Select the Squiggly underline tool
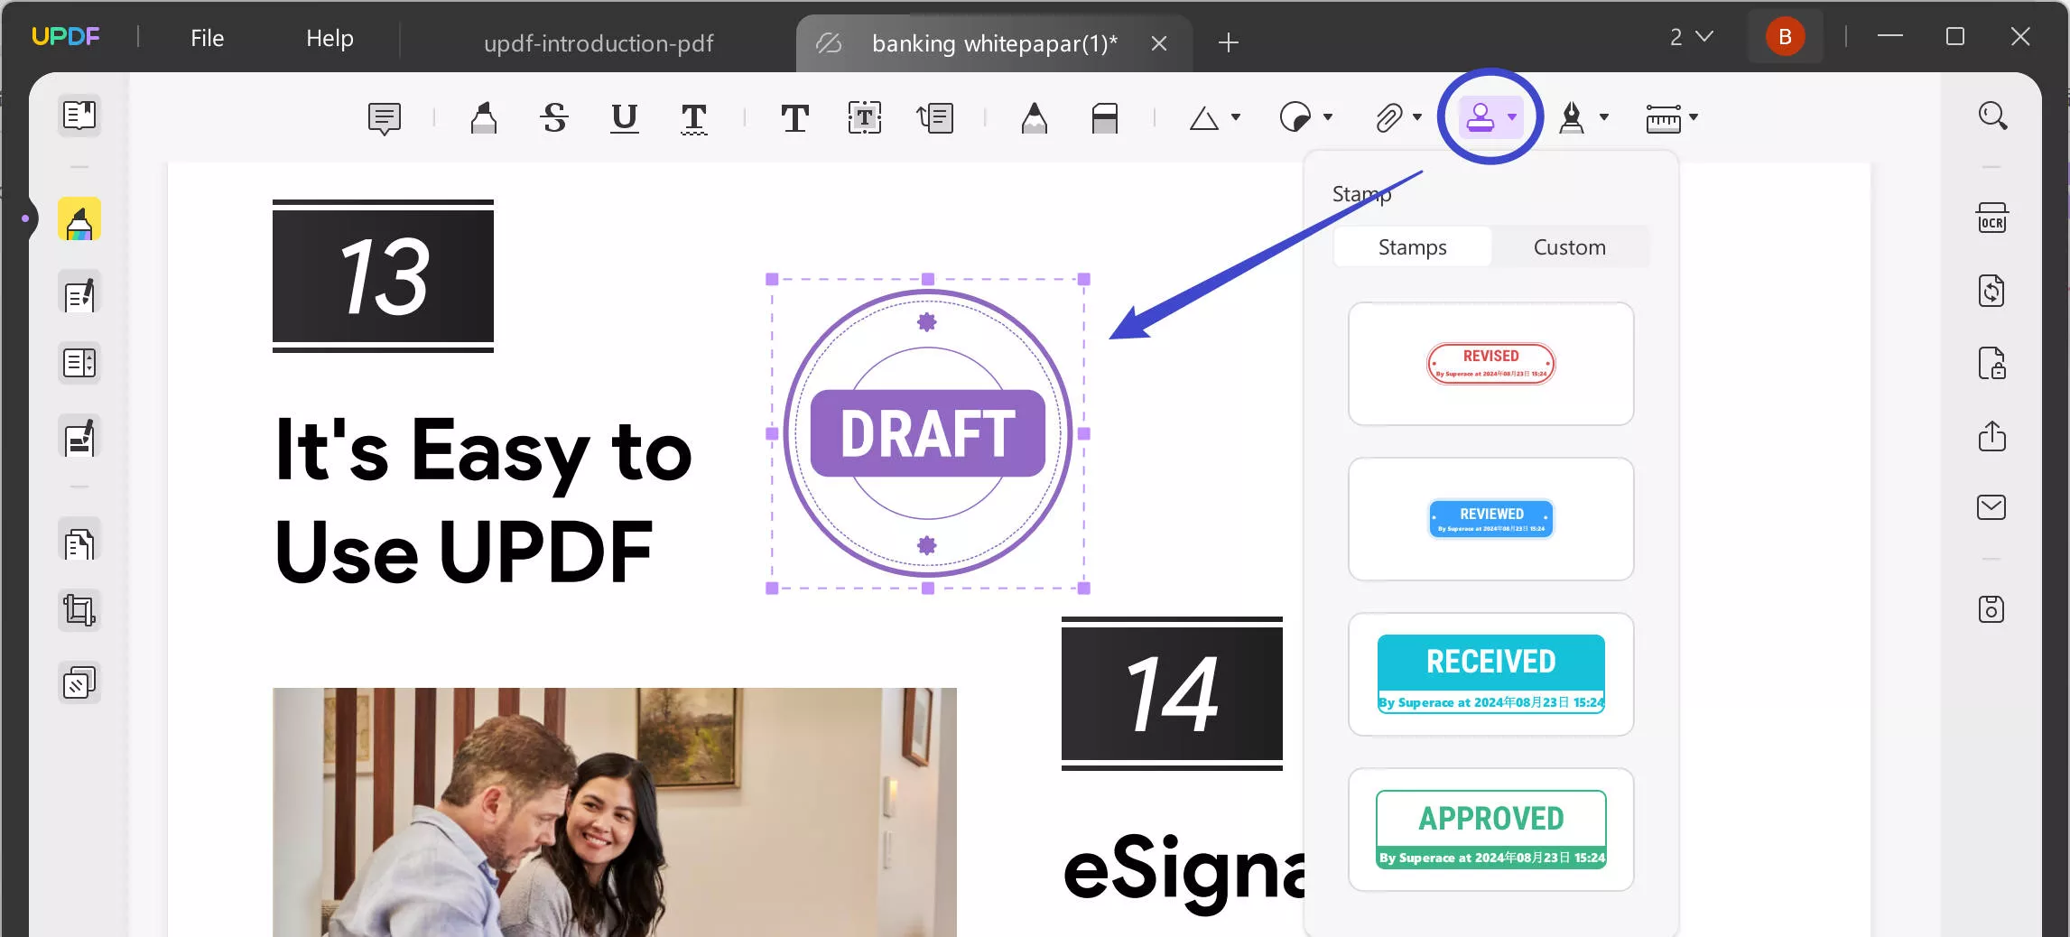 click(693, 118)
